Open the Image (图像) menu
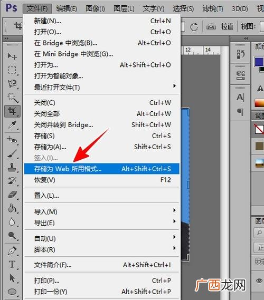 point(95,8)
